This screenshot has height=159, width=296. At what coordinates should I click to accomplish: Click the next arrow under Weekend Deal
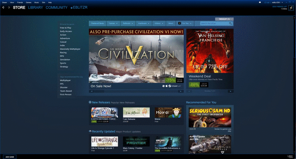pyautogui.click(x=231, y=91)
